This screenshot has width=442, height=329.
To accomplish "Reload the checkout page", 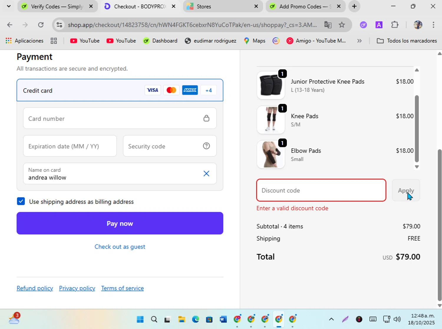I will pyautogui.click(x=41, y=25).
